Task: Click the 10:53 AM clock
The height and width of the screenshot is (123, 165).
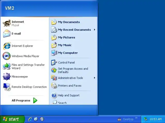Action: click(x=155, y=119)
